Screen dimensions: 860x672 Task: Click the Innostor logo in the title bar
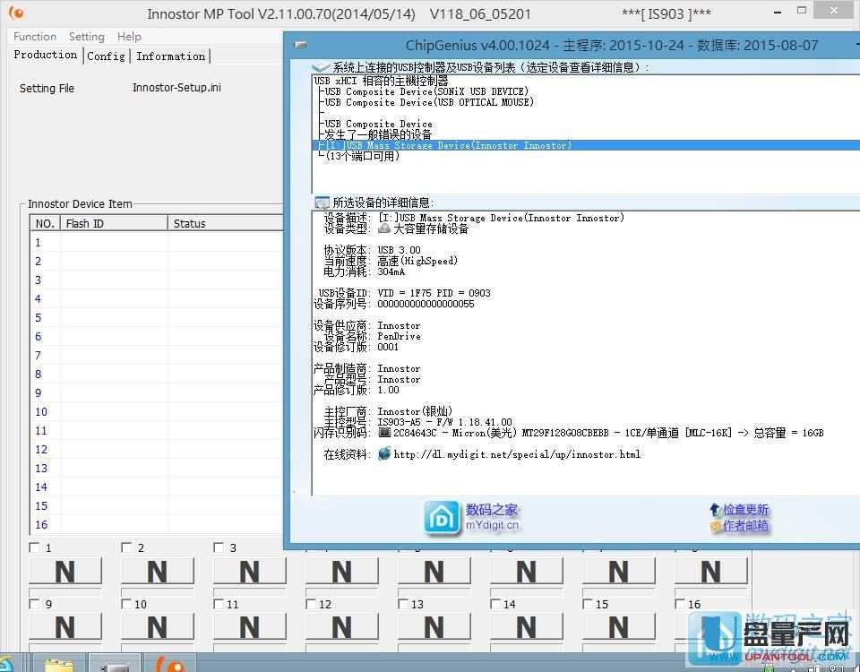pos(15,13)
